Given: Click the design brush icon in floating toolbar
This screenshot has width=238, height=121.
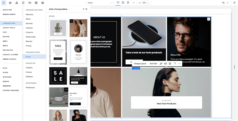Looking at the screenshot, I should 161,64.
